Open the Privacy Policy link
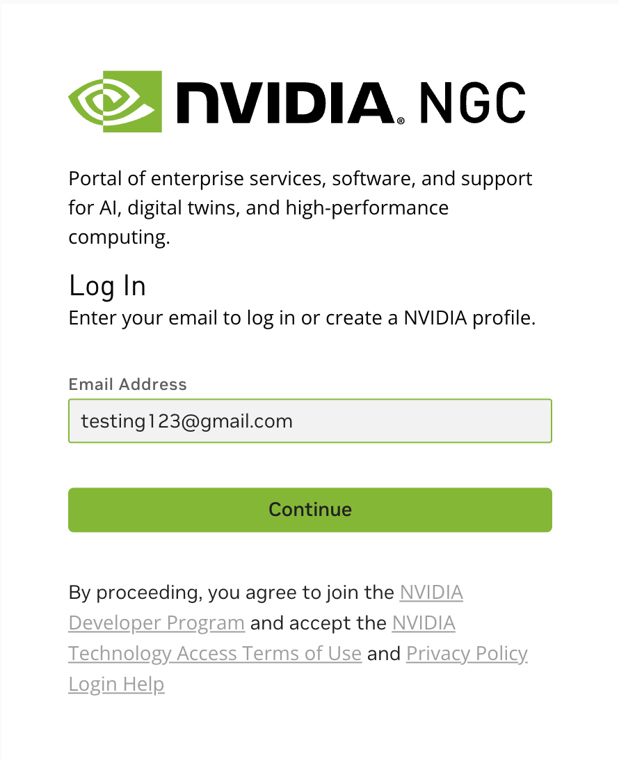The width and height of the screenshot is (619, 759). 467,653
